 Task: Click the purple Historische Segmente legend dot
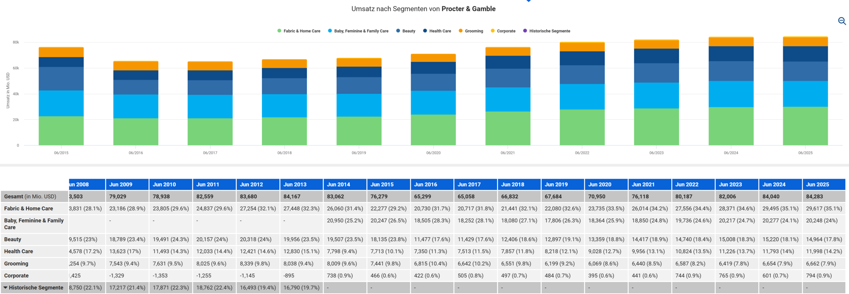tap(525, 31)
